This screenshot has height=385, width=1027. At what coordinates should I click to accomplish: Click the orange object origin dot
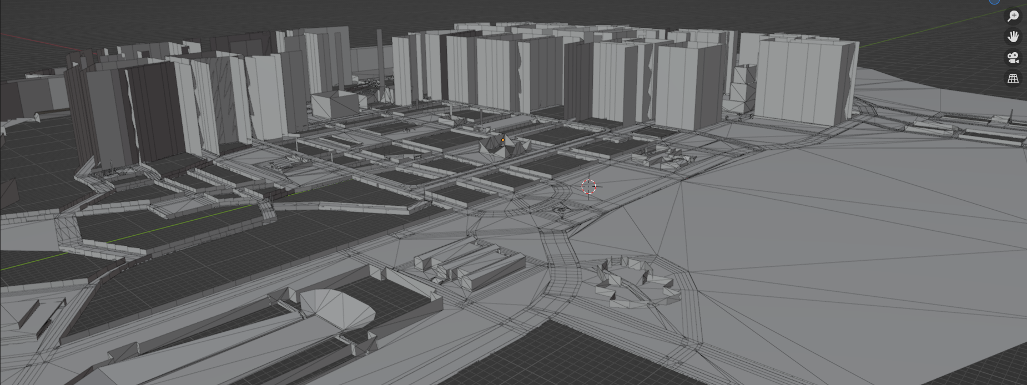point(503,140)
